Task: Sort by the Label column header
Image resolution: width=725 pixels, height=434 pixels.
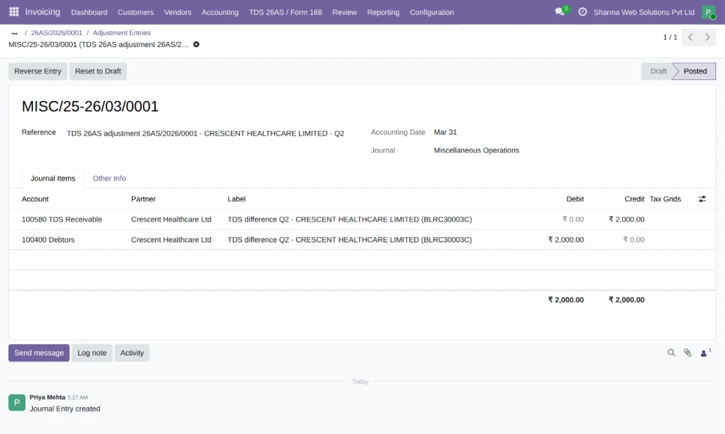Action: pos(236,199)
